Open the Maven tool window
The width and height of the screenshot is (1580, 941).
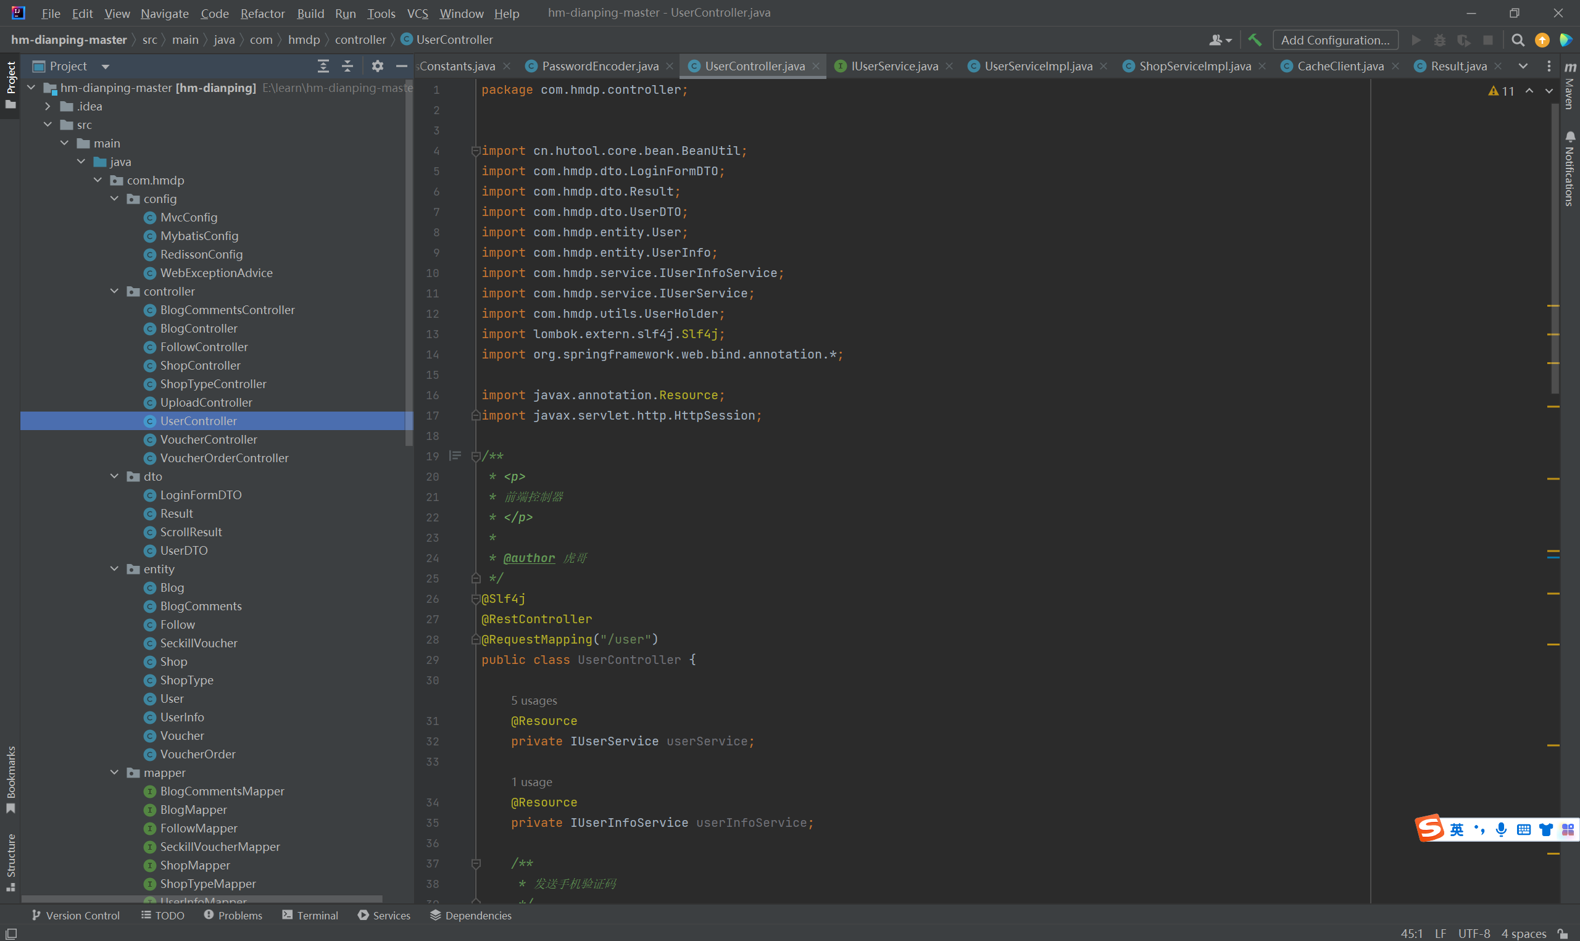click(x=1570, y=86)
